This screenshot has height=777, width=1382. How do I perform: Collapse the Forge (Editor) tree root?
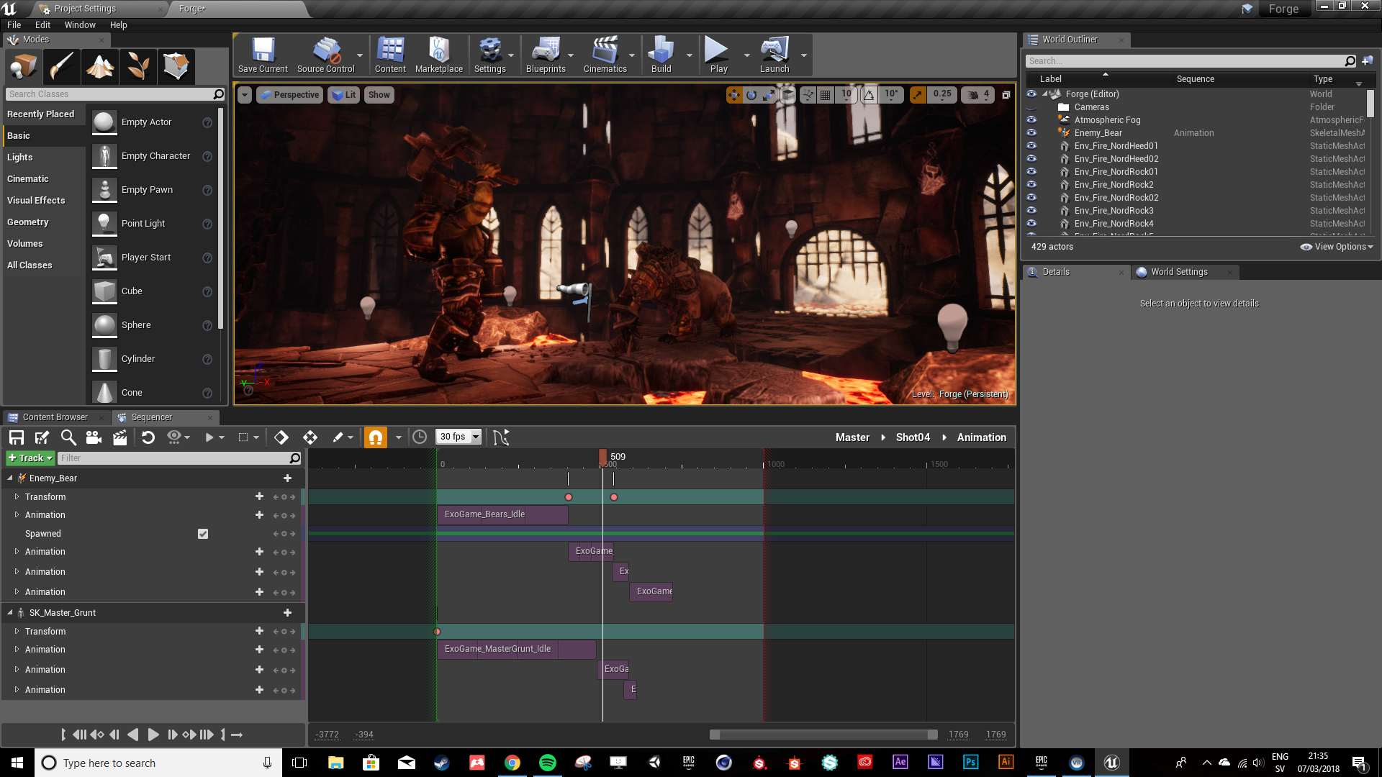[x=1044, y=94]
